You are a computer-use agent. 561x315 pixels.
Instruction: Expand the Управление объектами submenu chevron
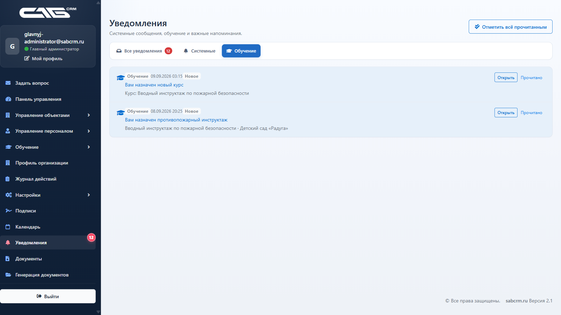[x=89, y=115]
